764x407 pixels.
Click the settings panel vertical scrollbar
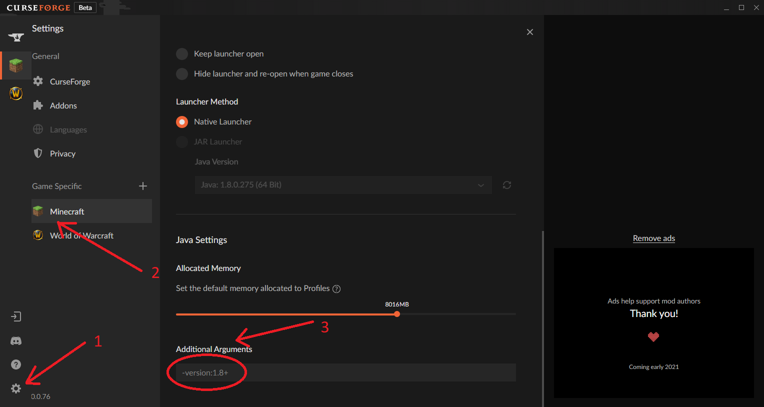(543, 318)
